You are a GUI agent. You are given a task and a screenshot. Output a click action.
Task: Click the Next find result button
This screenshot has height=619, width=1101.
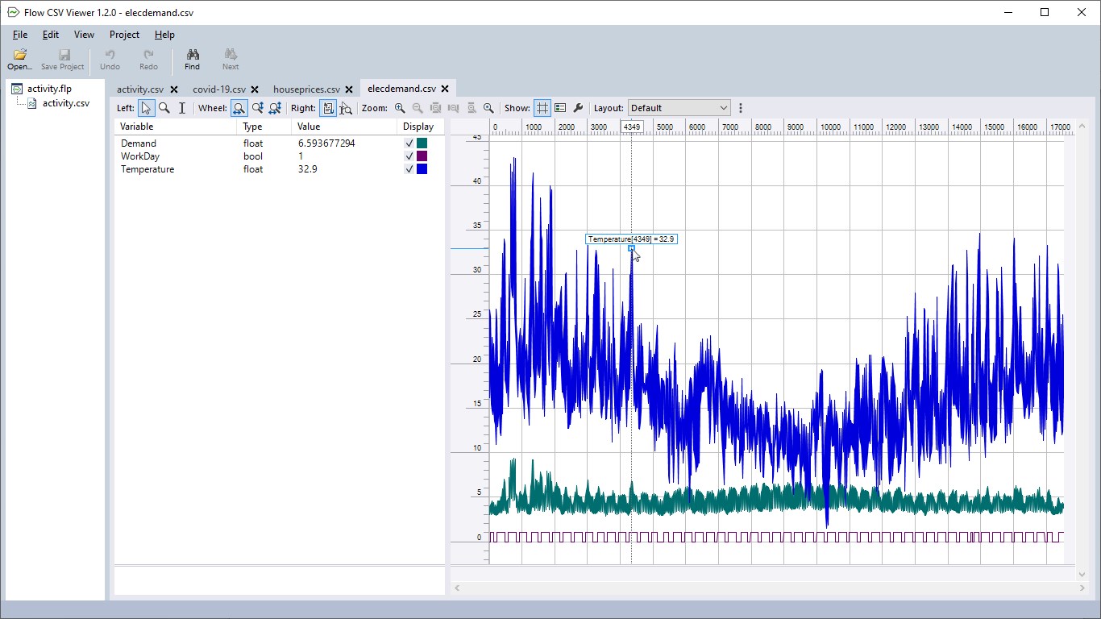(x=231, y=60)
